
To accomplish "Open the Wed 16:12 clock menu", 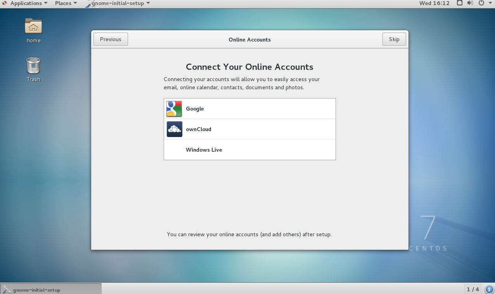I will coord(434,3).
